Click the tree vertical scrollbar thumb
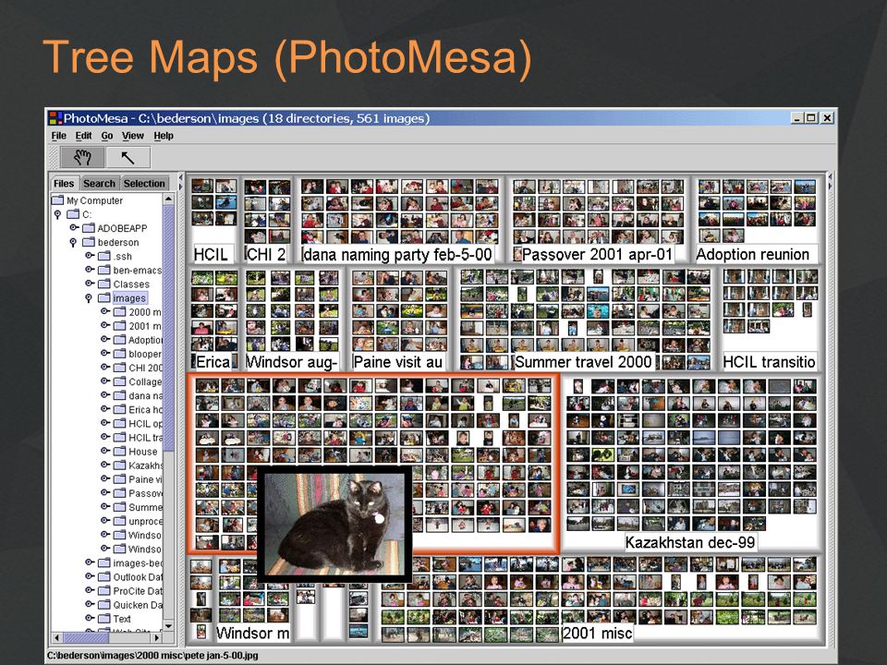The width and height of the screenshot is (887, 665). coord(168,328)
